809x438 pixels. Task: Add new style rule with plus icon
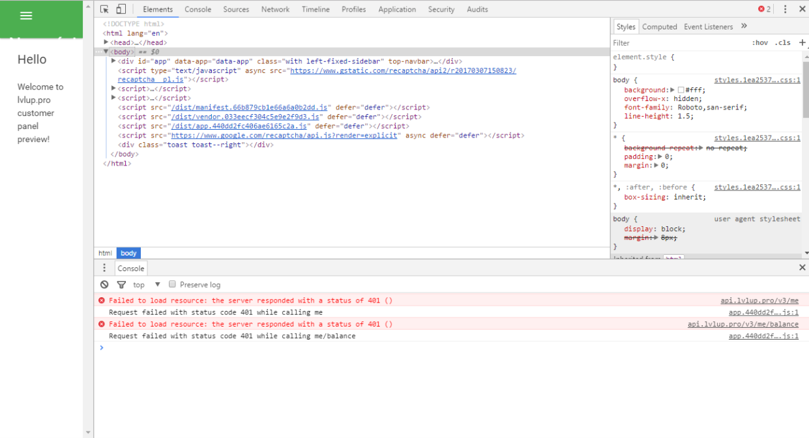[802, 42]
